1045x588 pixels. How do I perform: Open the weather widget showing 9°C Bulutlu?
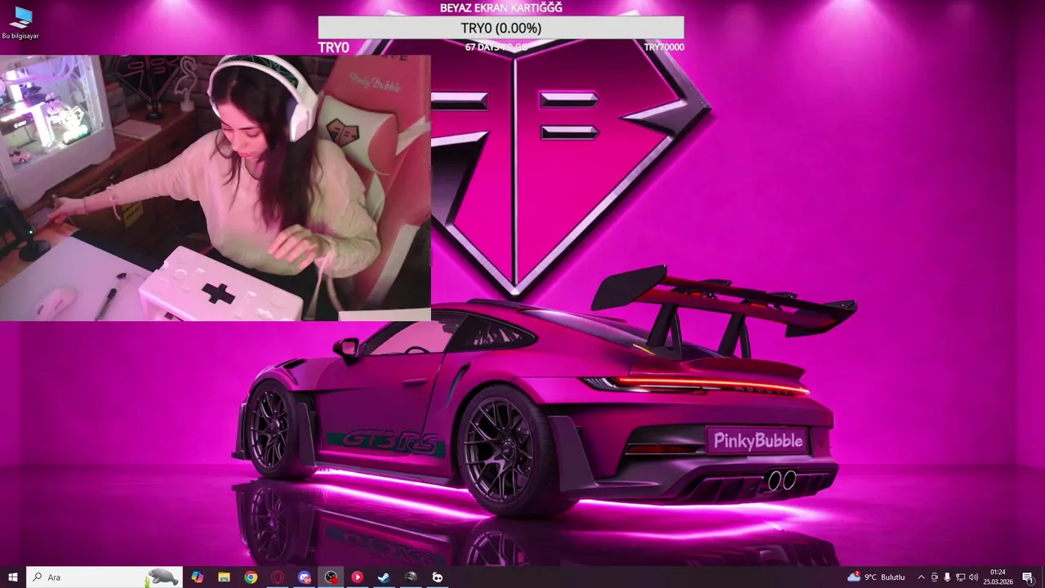pyautogui.click(x=876, y=577)
